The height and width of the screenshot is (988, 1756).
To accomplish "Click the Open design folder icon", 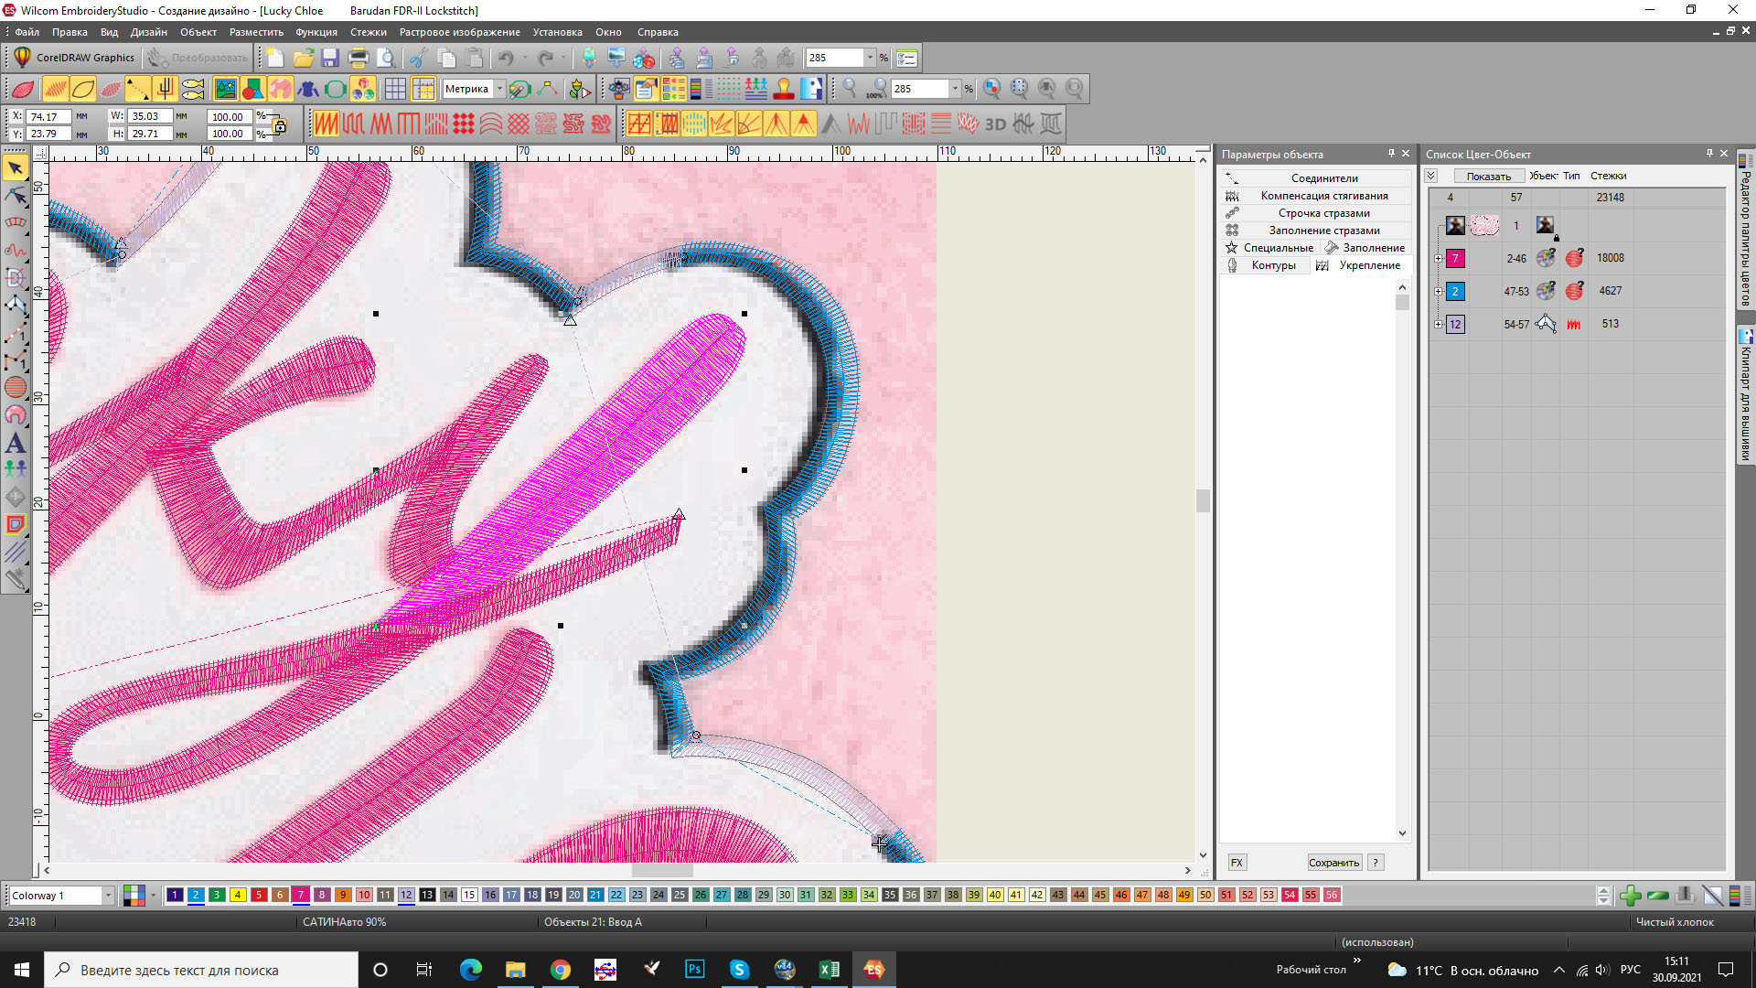I will pos(303,59).
